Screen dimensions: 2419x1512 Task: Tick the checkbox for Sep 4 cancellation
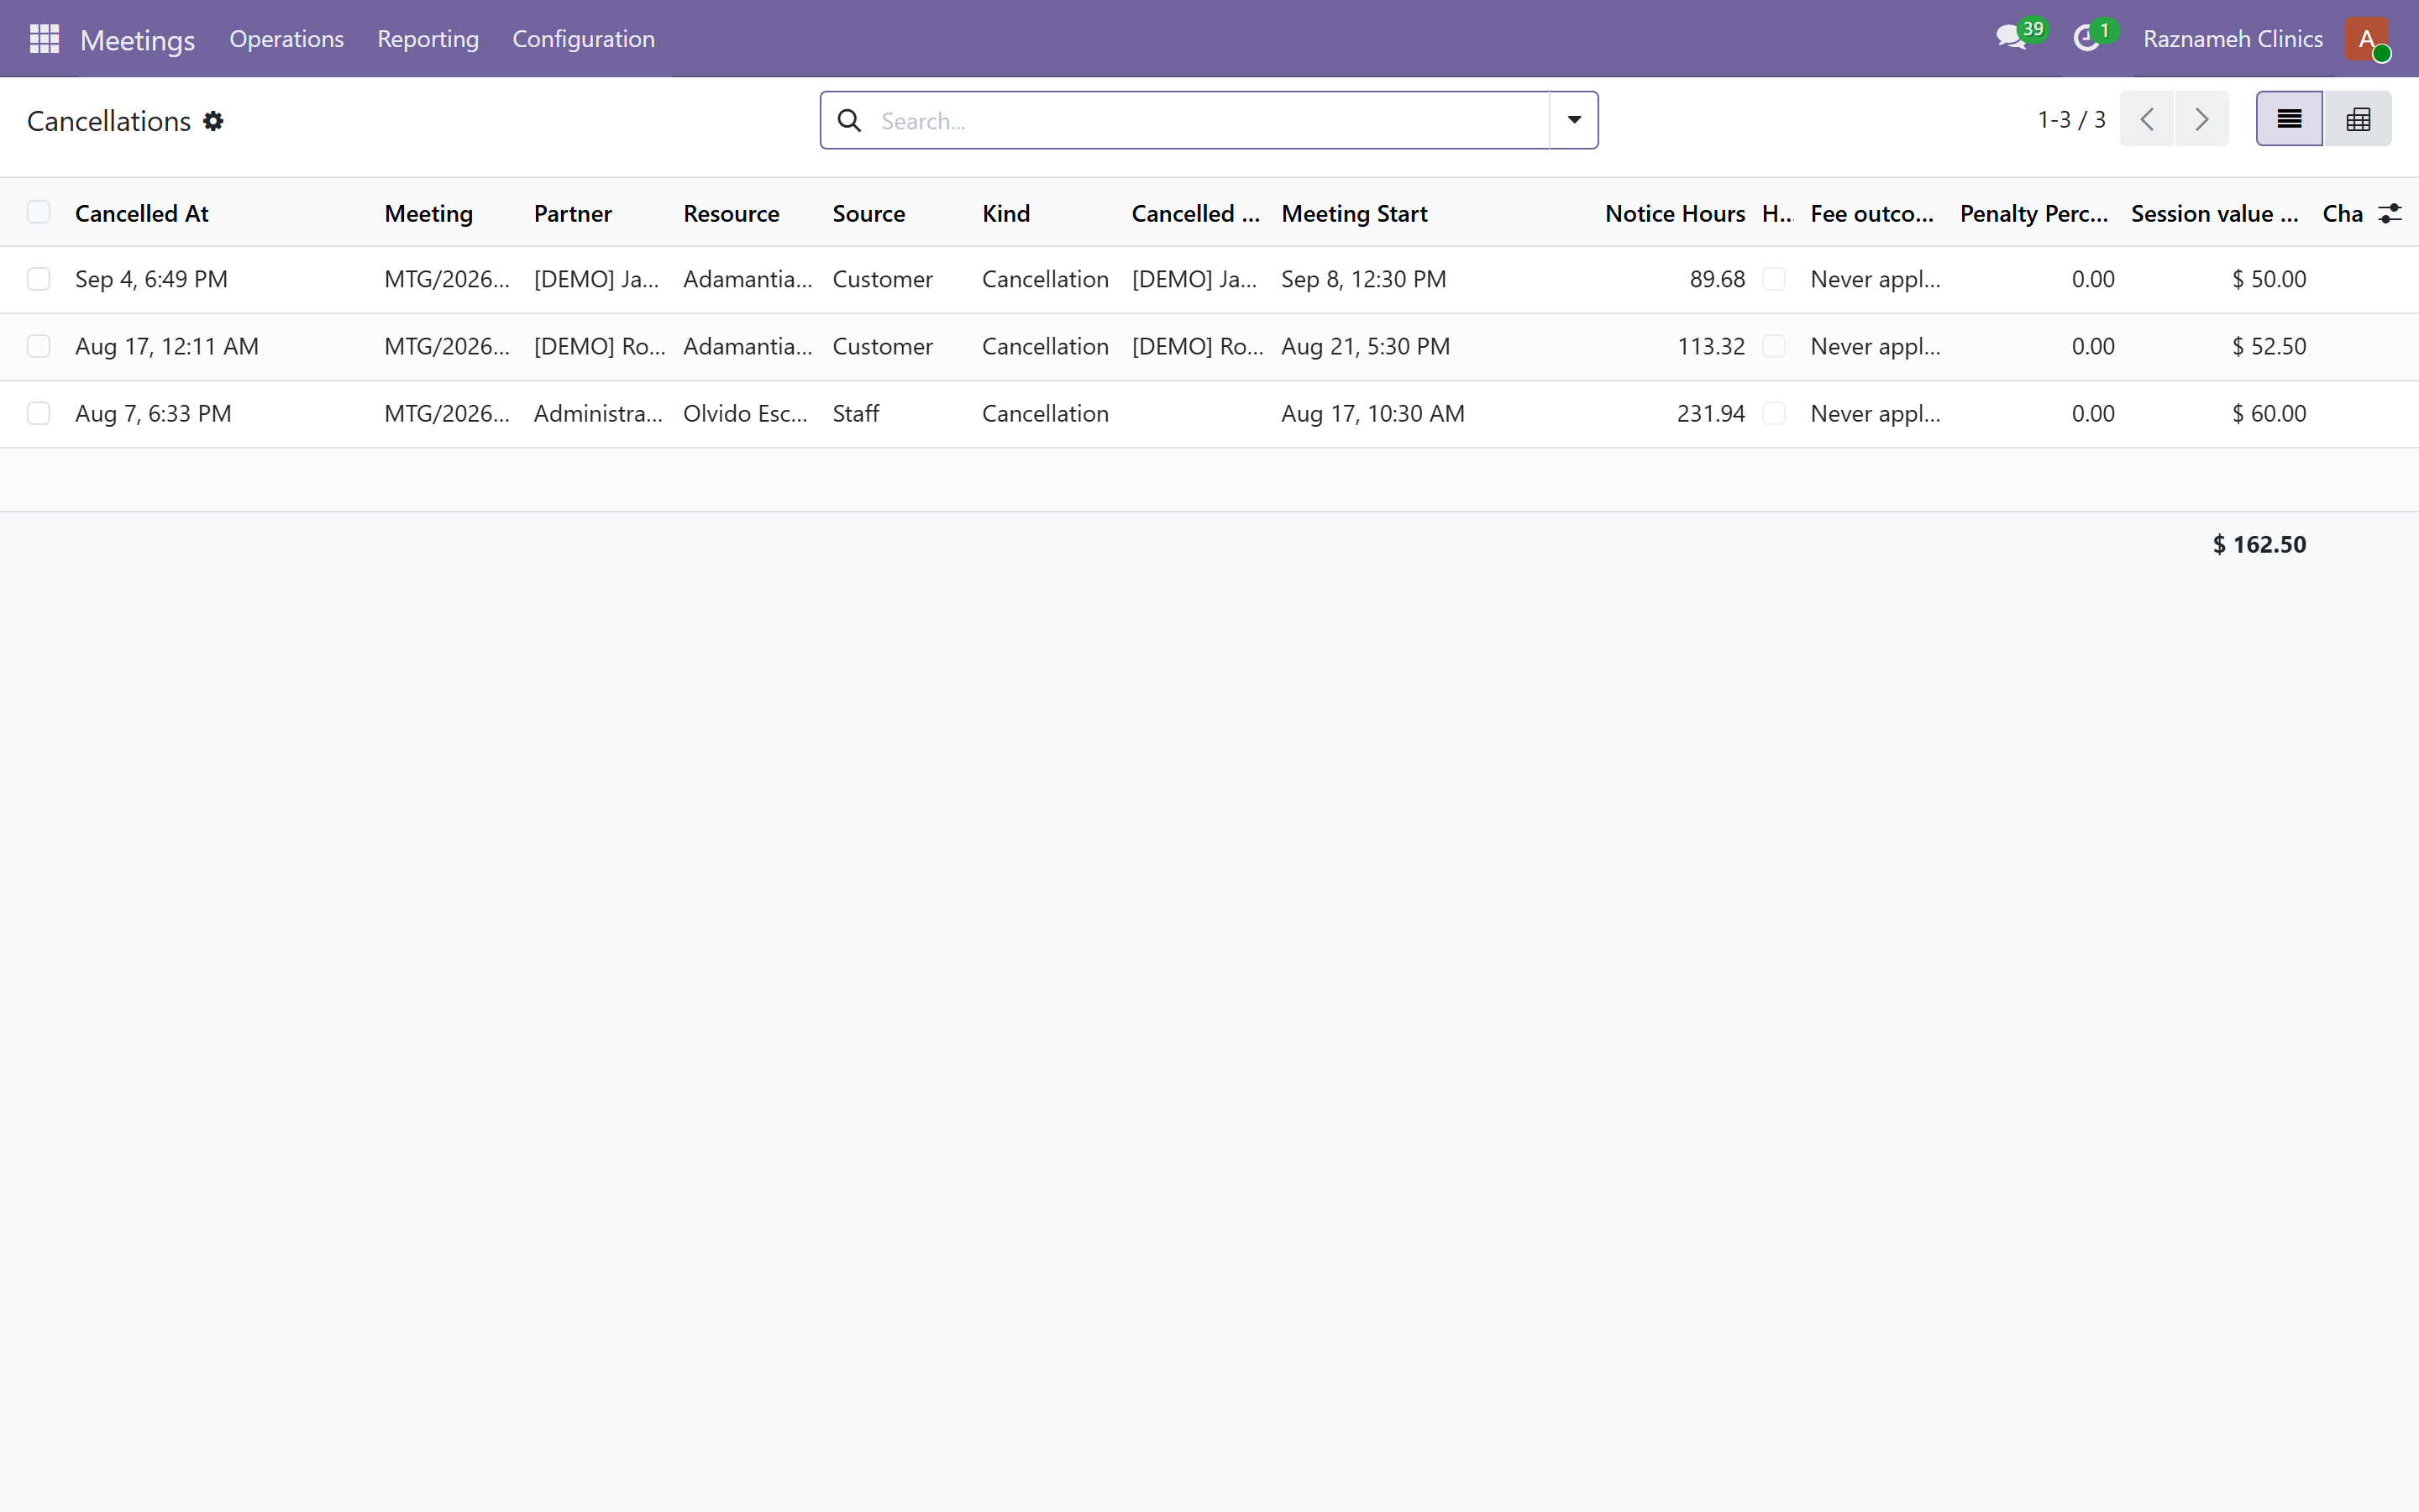pos(39,279)
